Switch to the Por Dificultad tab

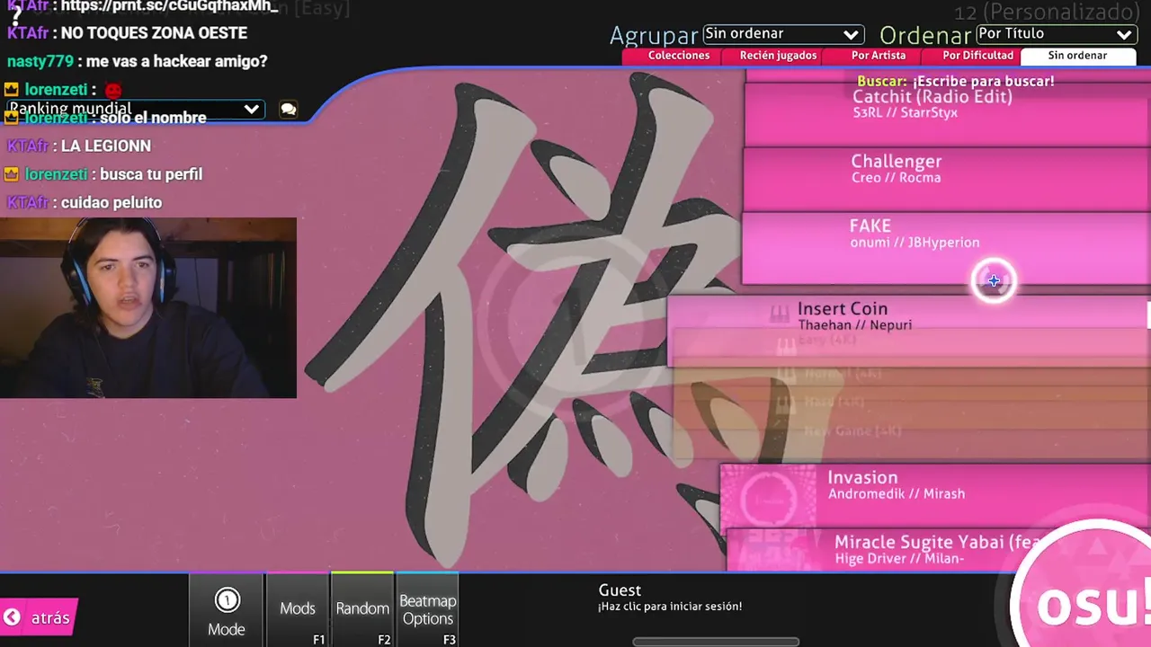[977, 56]
